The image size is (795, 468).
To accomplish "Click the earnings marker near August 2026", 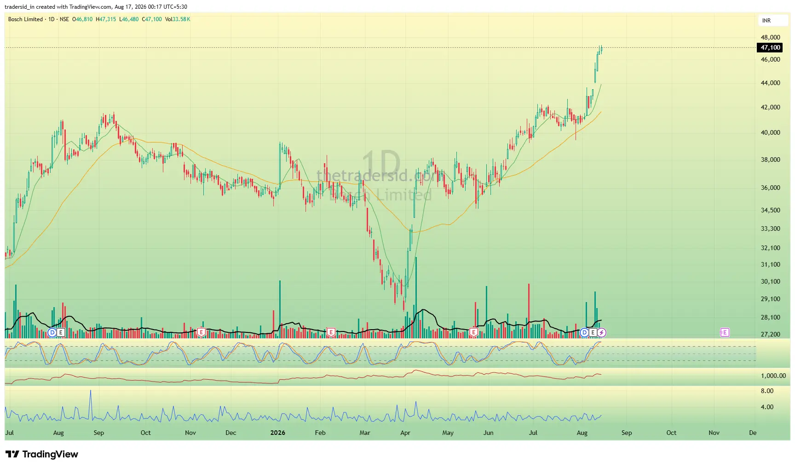I will [x=593, y=332].
